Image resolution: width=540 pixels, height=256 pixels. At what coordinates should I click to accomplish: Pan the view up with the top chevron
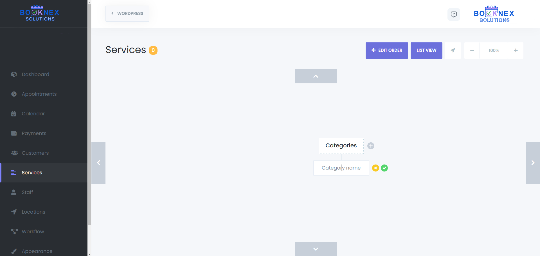(316, 76)
